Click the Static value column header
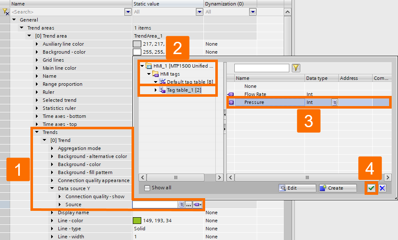 (168, 4)
